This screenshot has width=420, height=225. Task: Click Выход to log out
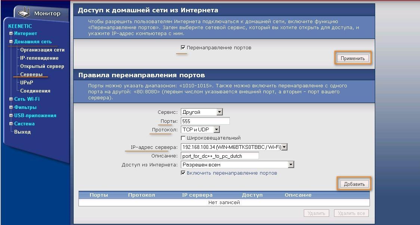point(22,132)
